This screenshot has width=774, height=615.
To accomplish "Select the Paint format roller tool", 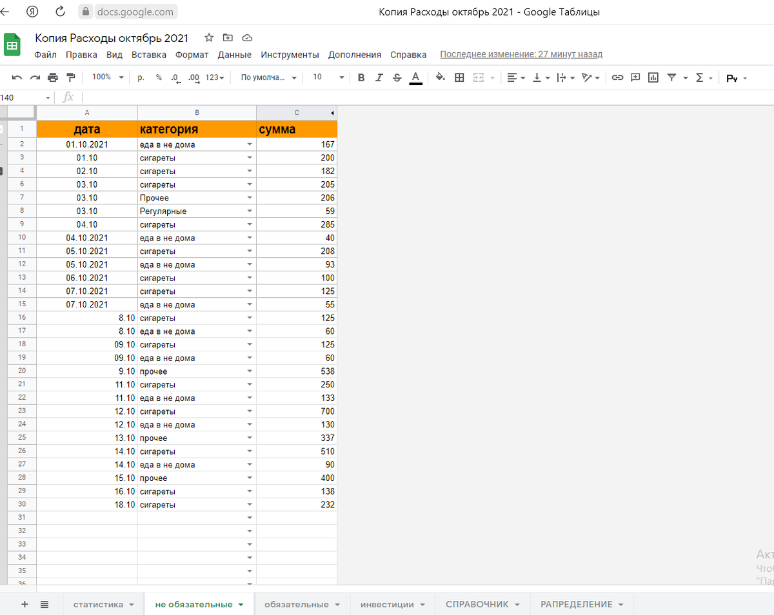I will click(x=71, y=77).
